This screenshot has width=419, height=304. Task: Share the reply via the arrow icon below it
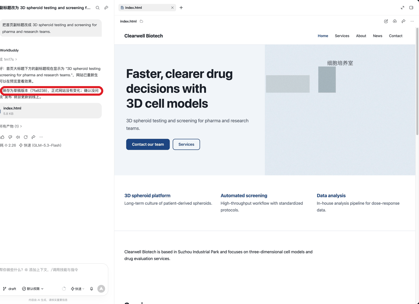[34, 137]
